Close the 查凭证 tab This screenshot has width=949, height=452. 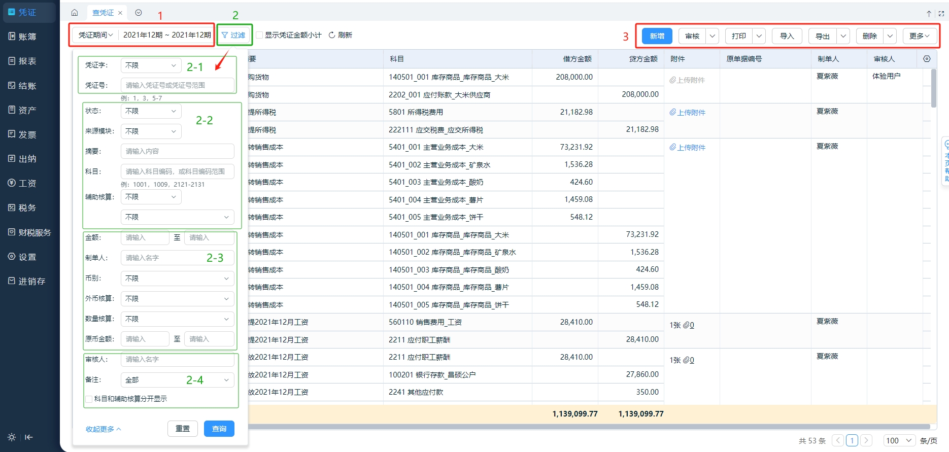tap(120, 13)
